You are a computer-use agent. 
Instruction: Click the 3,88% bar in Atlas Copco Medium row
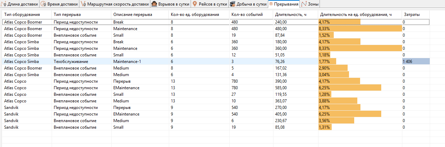tap(338, 101)
